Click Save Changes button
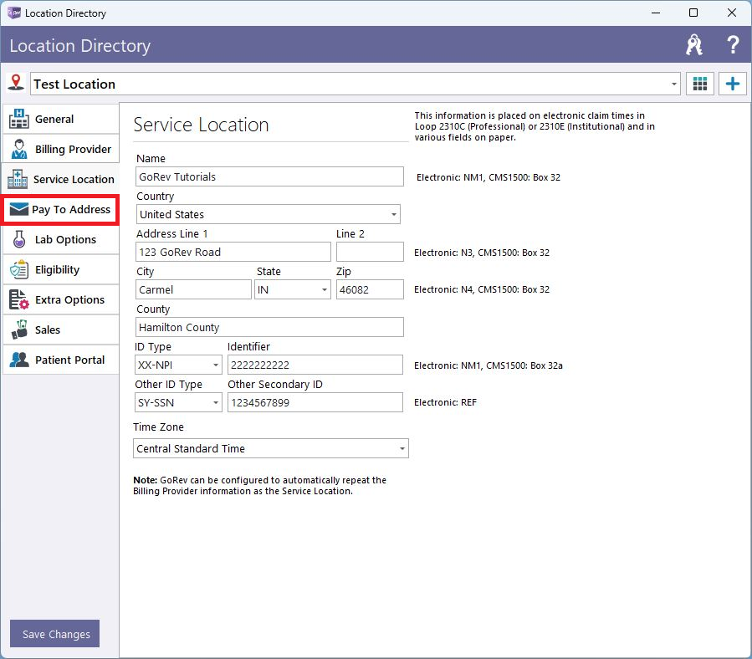Viewport: 752px width, 659px height. (x=54, y=634)
